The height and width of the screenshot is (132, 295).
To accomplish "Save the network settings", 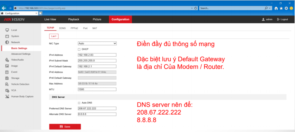I will point(65,127).
